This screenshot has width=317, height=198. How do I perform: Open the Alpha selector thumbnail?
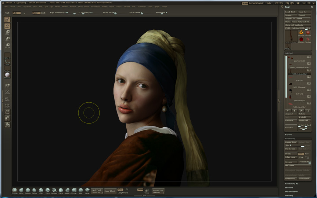click(x=7, y=55)
